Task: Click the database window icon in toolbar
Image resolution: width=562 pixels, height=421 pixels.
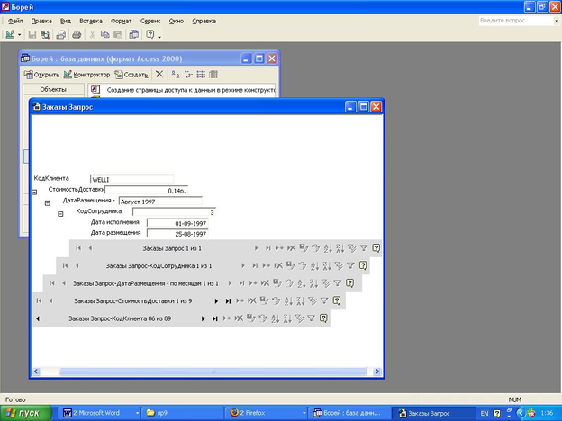Action: click(x=133, y=35)
